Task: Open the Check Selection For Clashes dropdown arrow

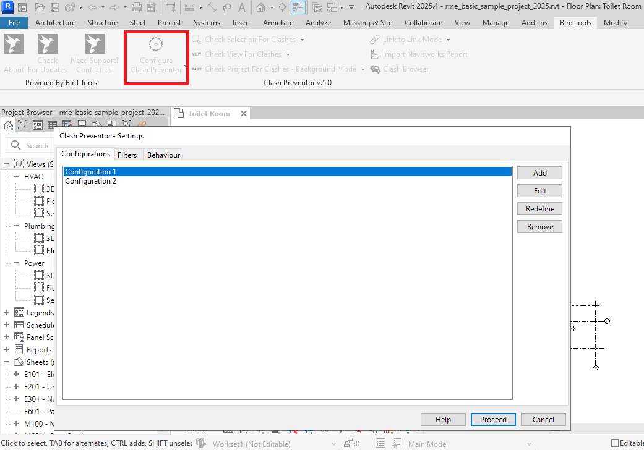Action: coord(303,40)
